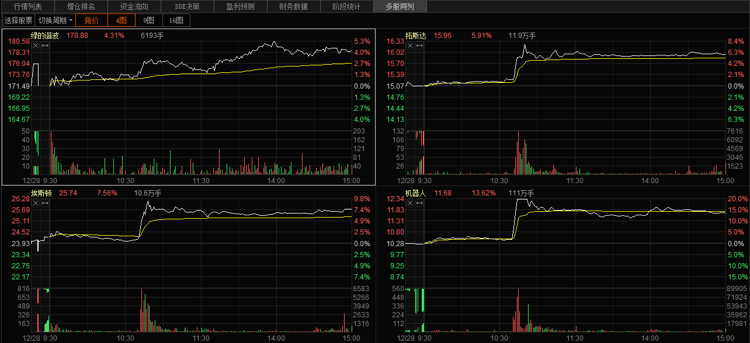Screen dimensions: 750x343
Task: Click the change 4.31% in 绿的谐波 header
Action: click(114, 36)
